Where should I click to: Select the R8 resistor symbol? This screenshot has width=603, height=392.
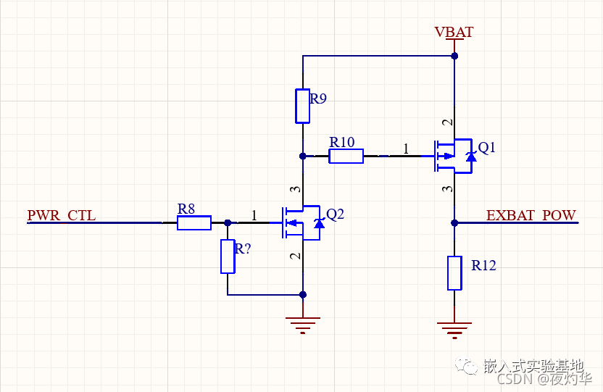tap(194, 223)
